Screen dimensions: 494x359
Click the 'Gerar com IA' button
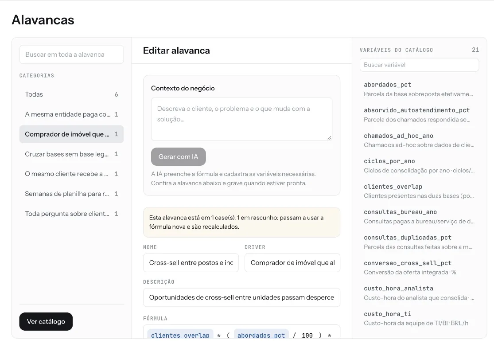tap(178, 156)
